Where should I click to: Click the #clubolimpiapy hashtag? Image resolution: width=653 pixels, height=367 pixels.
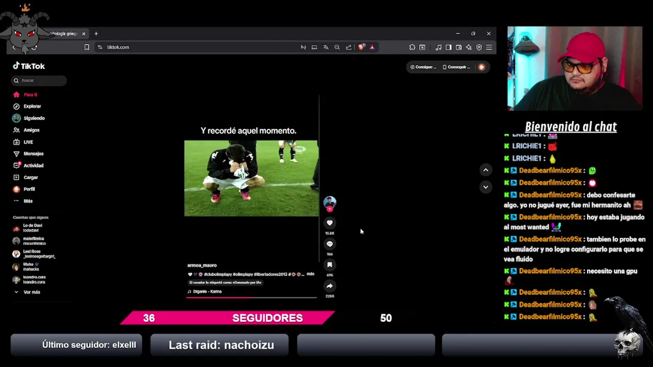(218, 274)
